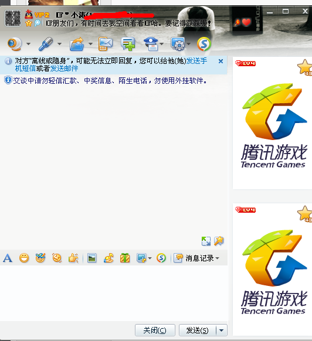The image size is (312, 341).
Task: Expand voice call options arrow
Action: click(59, 44)
